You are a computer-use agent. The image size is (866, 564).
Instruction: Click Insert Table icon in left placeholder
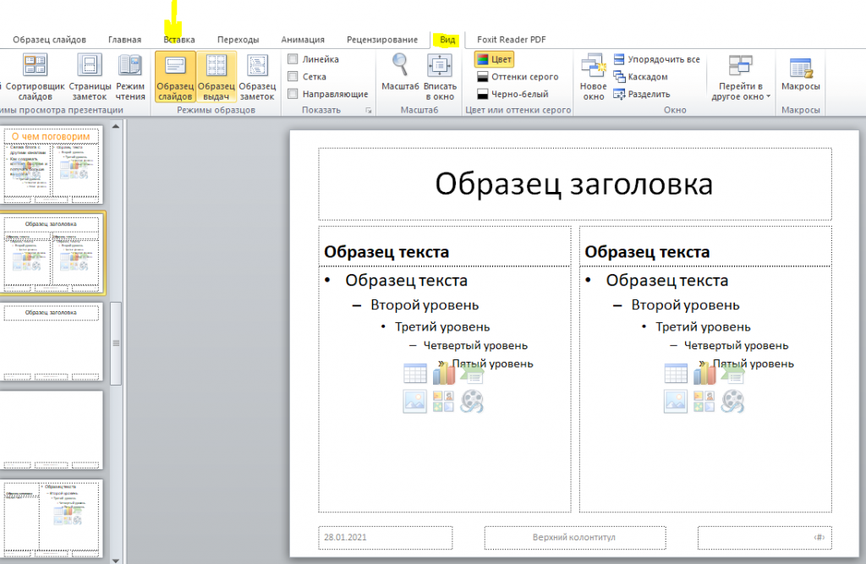pos(414,374)
